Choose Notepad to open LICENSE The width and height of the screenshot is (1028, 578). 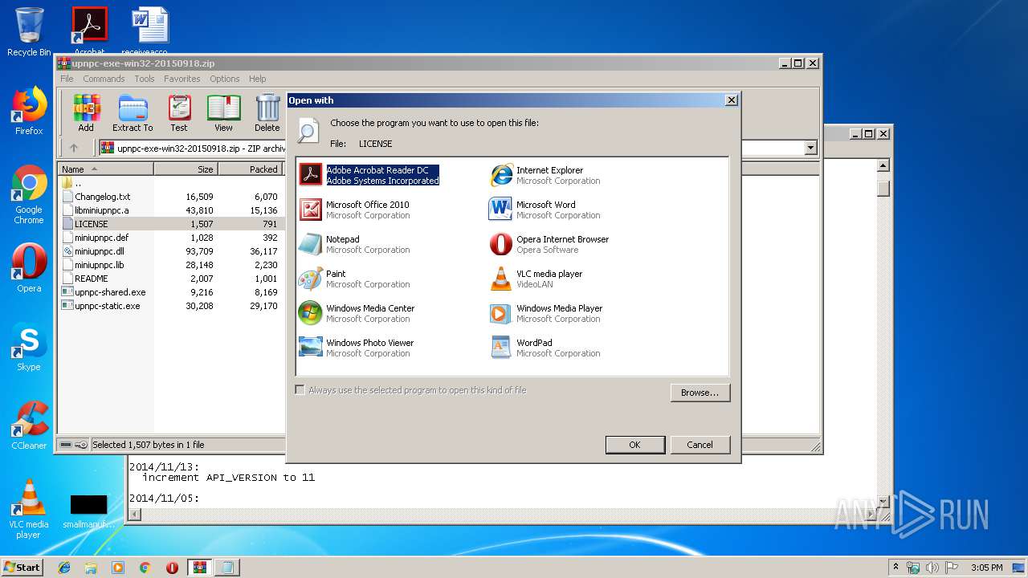(355, 244)
